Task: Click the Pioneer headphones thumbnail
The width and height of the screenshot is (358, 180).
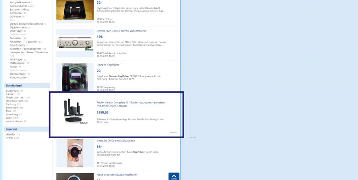Action: click(75, 77)
